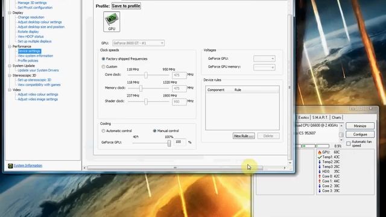Select Factory shipped frequencies option

(103, 59)
